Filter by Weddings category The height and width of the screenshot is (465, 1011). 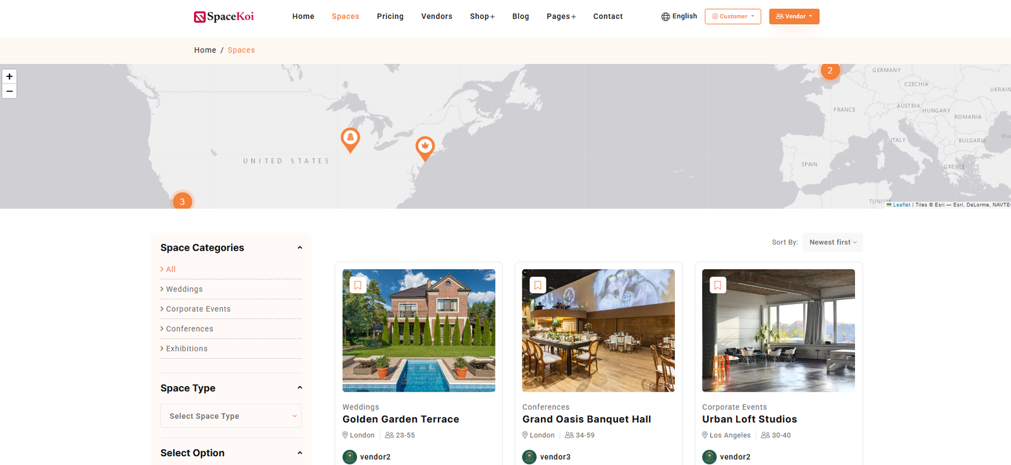click(x=185, y=289)
